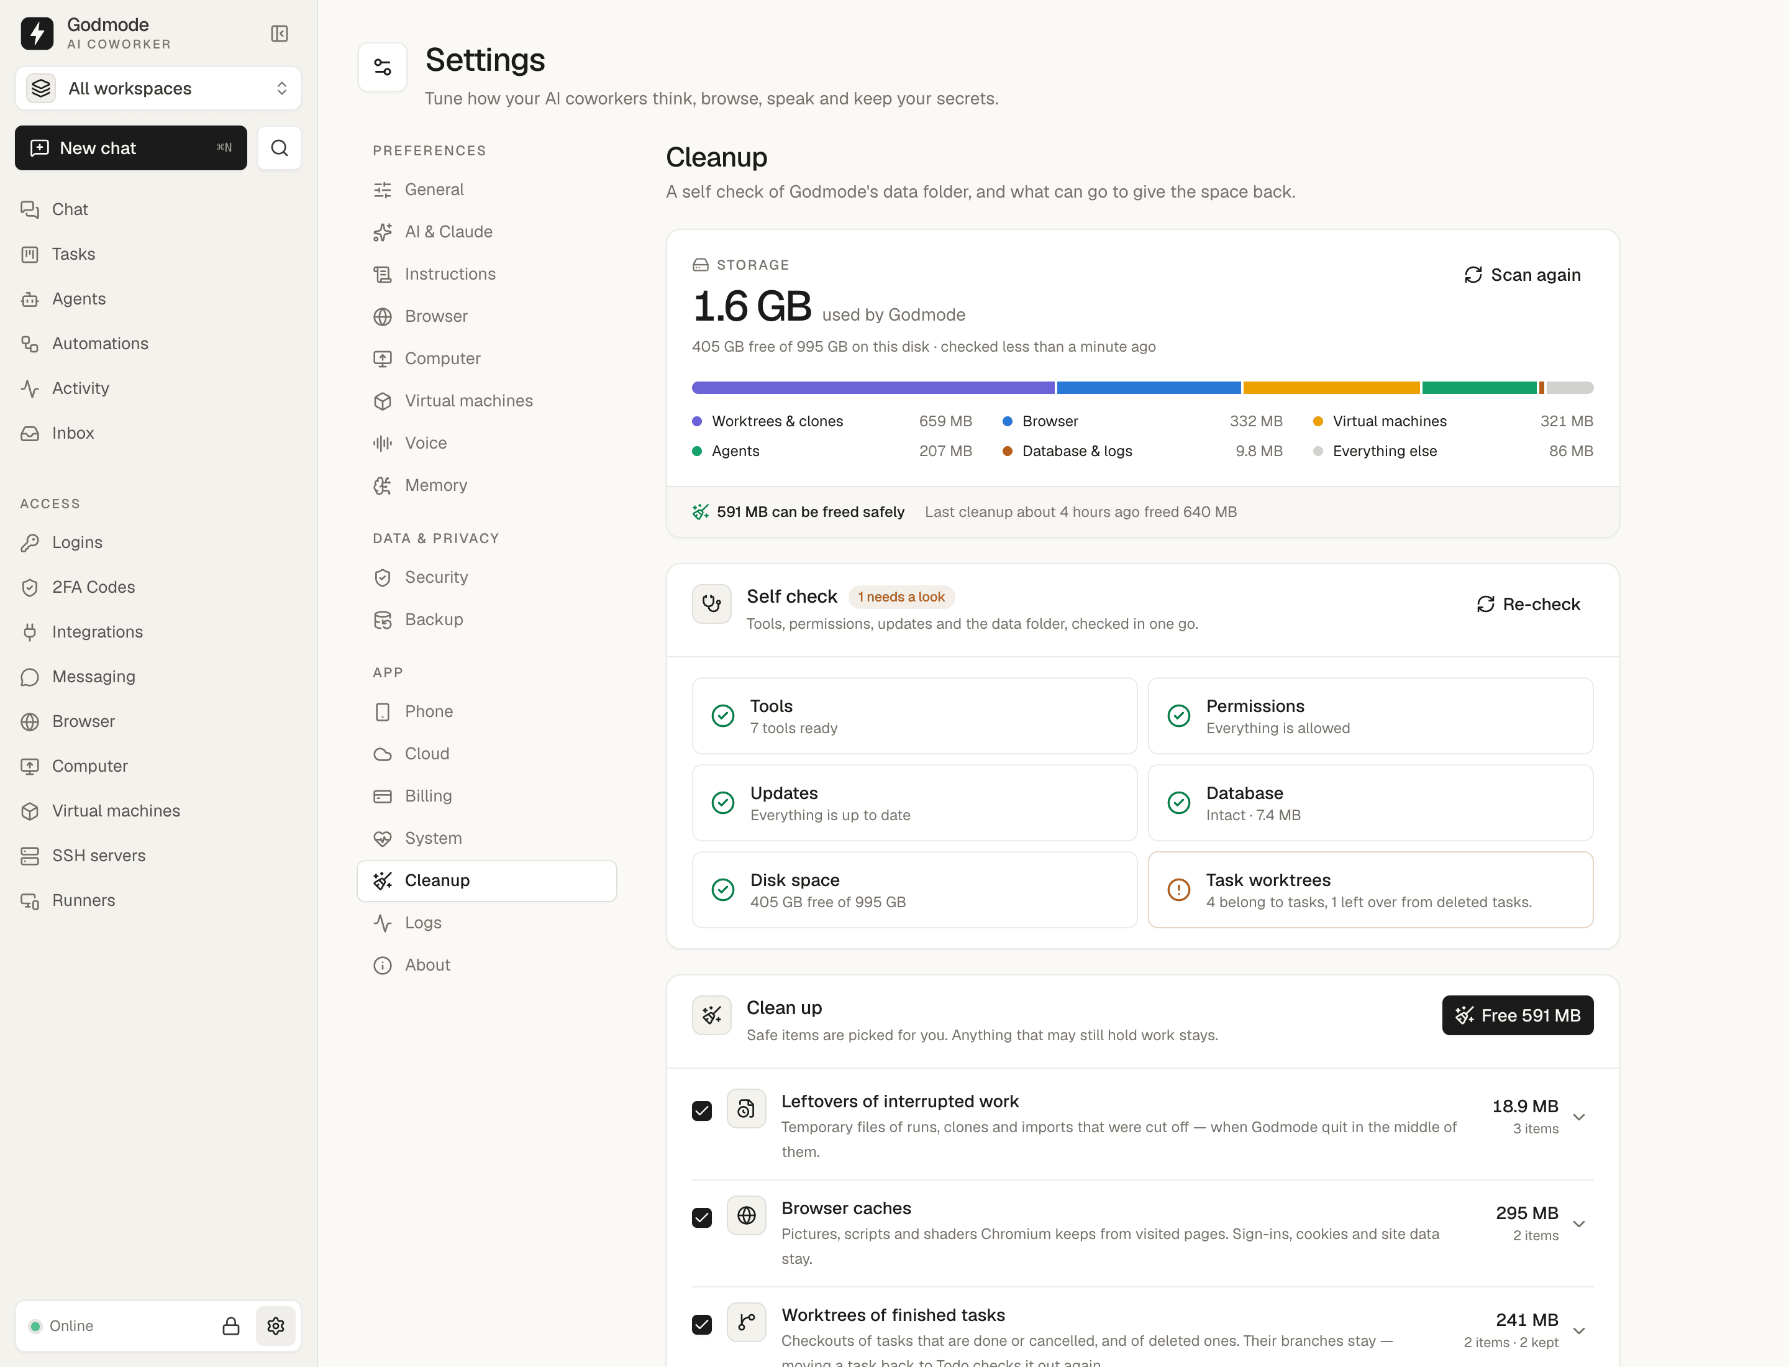The image size is (1789, 1367).
Task: Open the Logs settings section
Action: coord(486,923)
